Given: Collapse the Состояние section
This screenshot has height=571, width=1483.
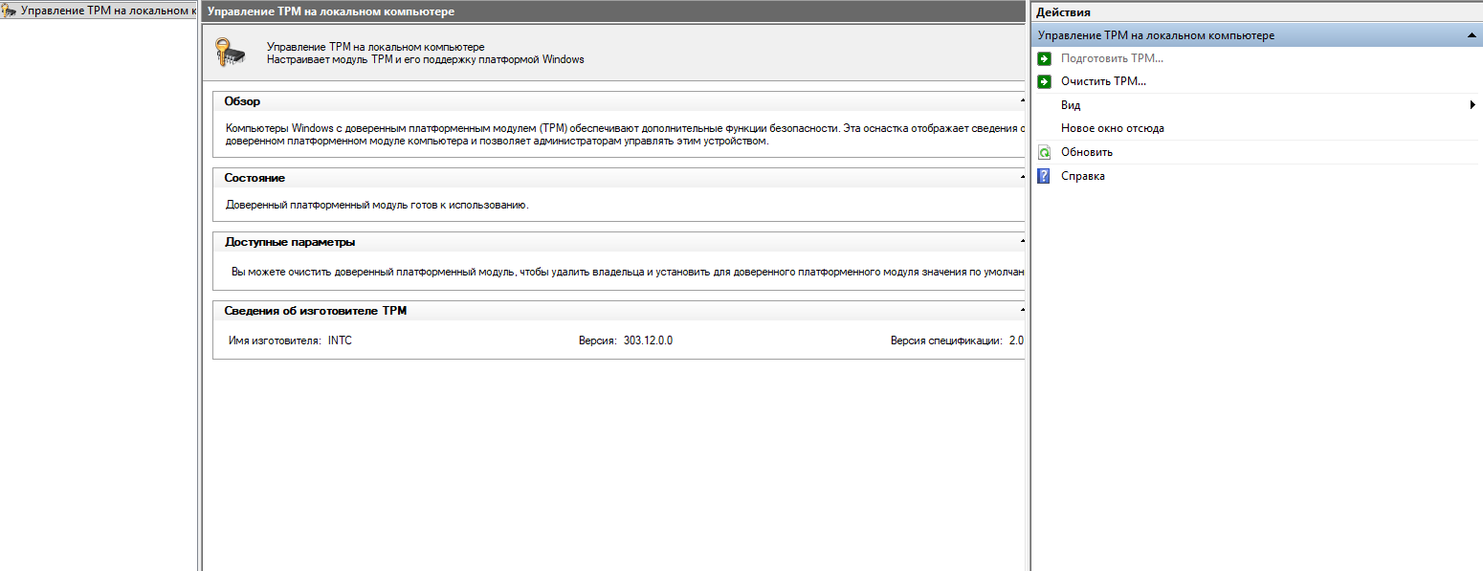Looking at the screenshot, I should pyautogui.click(x=1023, y=178).
